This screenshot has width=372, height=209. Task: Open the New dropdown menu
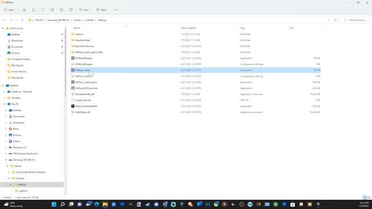(x=10, y=10)
